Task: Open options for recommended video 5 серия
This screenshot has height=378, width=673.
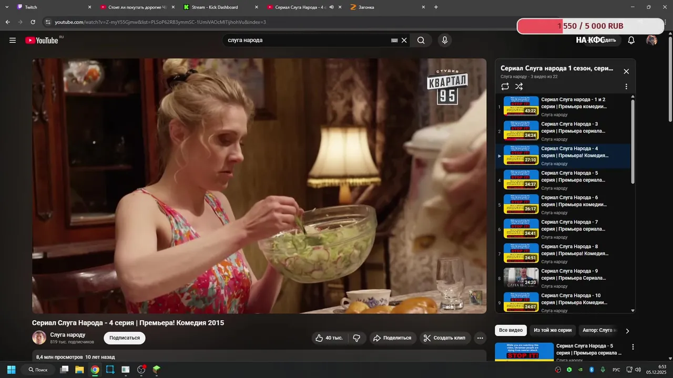Action: click(x=633, y=347)
